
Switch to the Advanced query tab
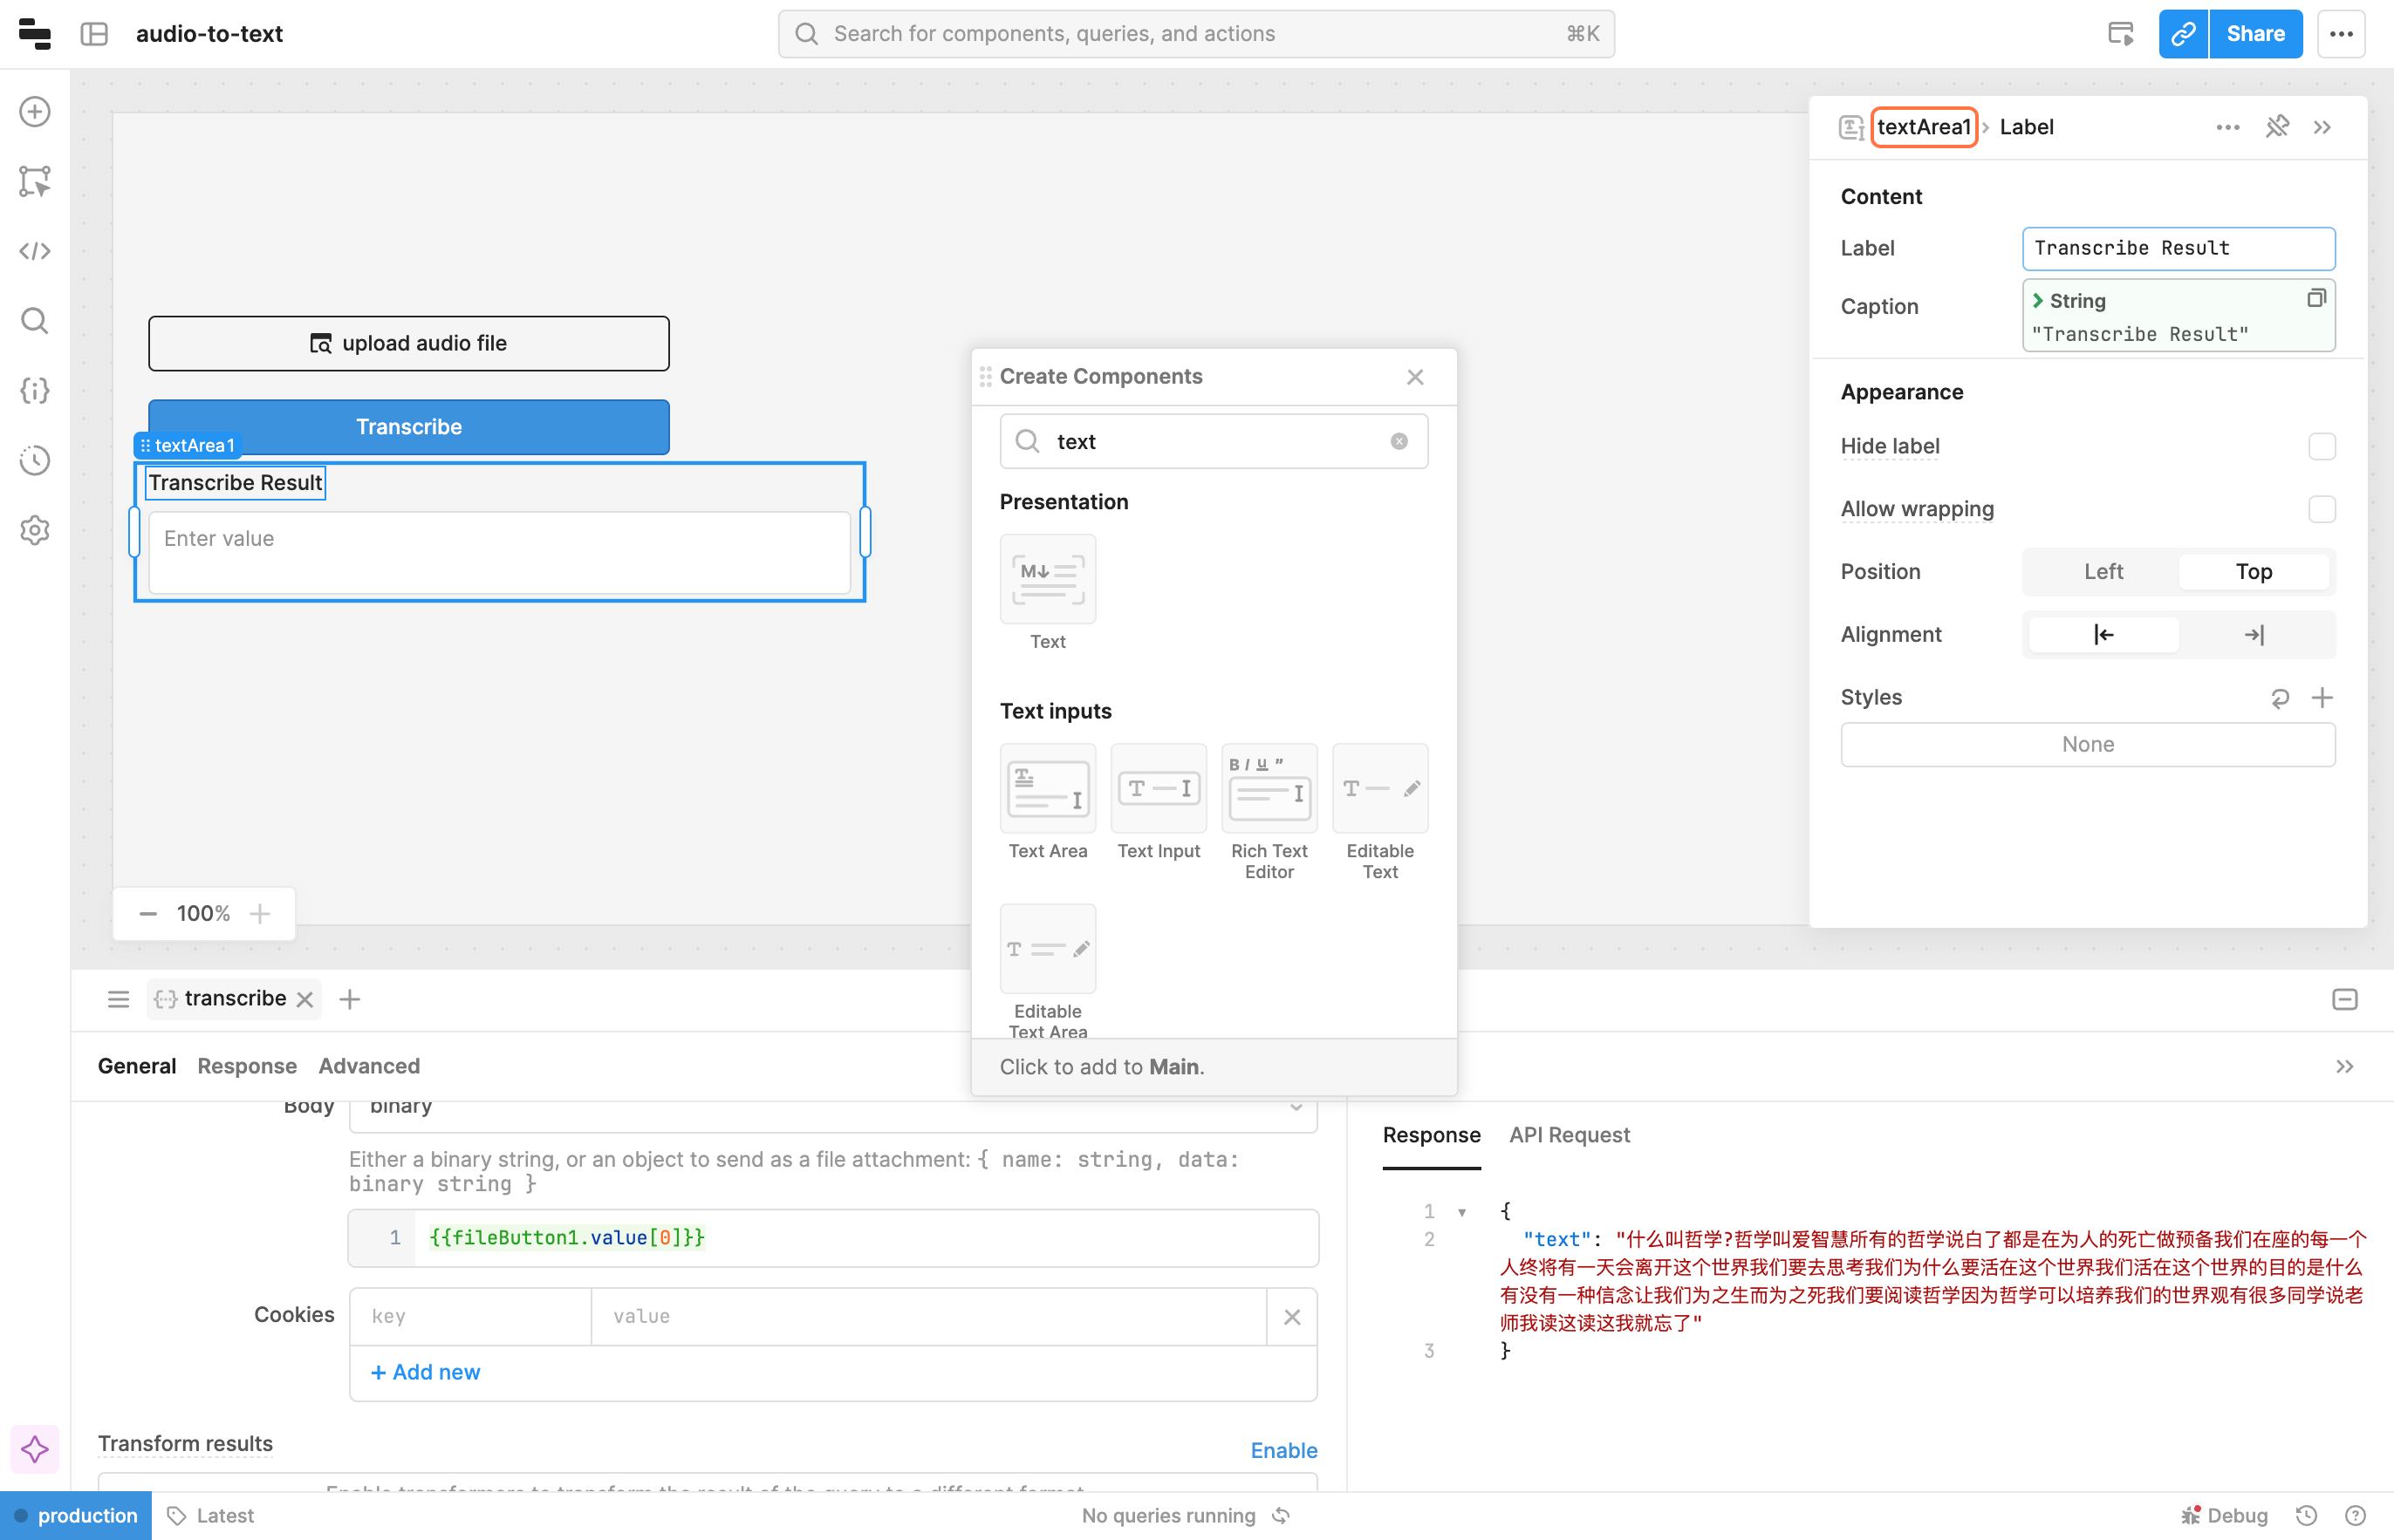[x=368, y=1066]
